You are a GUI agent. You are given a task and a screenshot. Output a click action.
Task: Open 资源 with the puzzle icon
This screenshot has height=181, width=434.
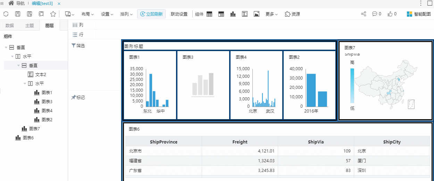[x=292, y=14]
